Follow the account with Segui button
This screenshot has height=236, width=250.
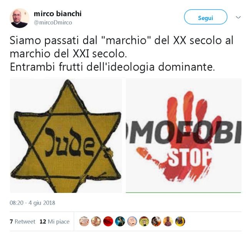coord(205,17)
